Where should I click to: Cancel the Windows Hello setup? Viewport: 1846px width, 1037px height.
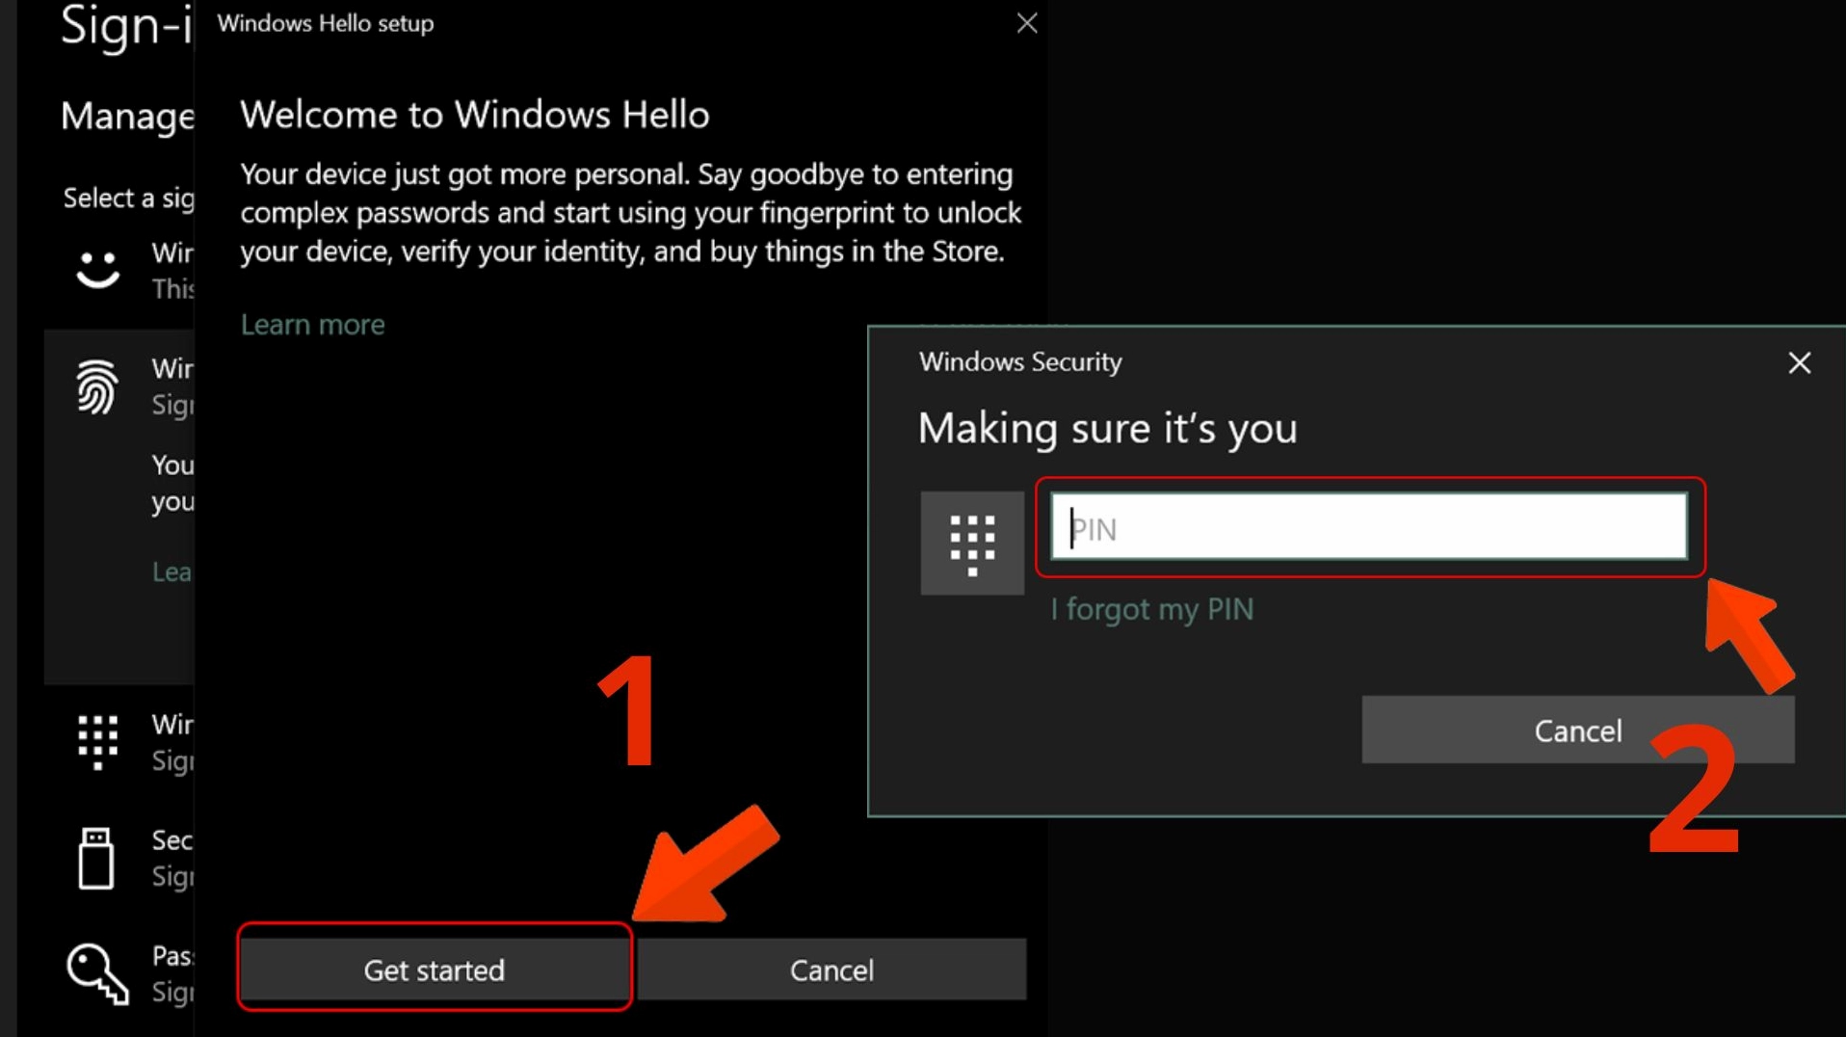pyautogui.click(x=831, y=970)
